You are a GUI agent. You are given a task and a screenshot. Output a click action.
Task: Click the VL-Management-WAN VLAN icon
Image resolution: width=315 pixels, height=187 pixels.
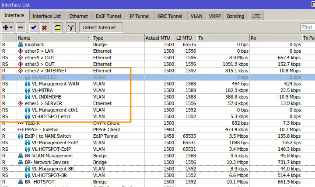(28, 84)
